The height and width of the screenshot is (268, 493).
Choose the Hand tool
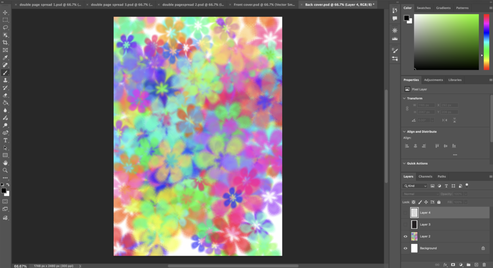[x=5, y=163]
